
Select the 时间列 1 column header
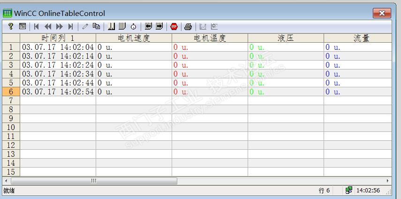pyautogui.click(x=58, y=38)
